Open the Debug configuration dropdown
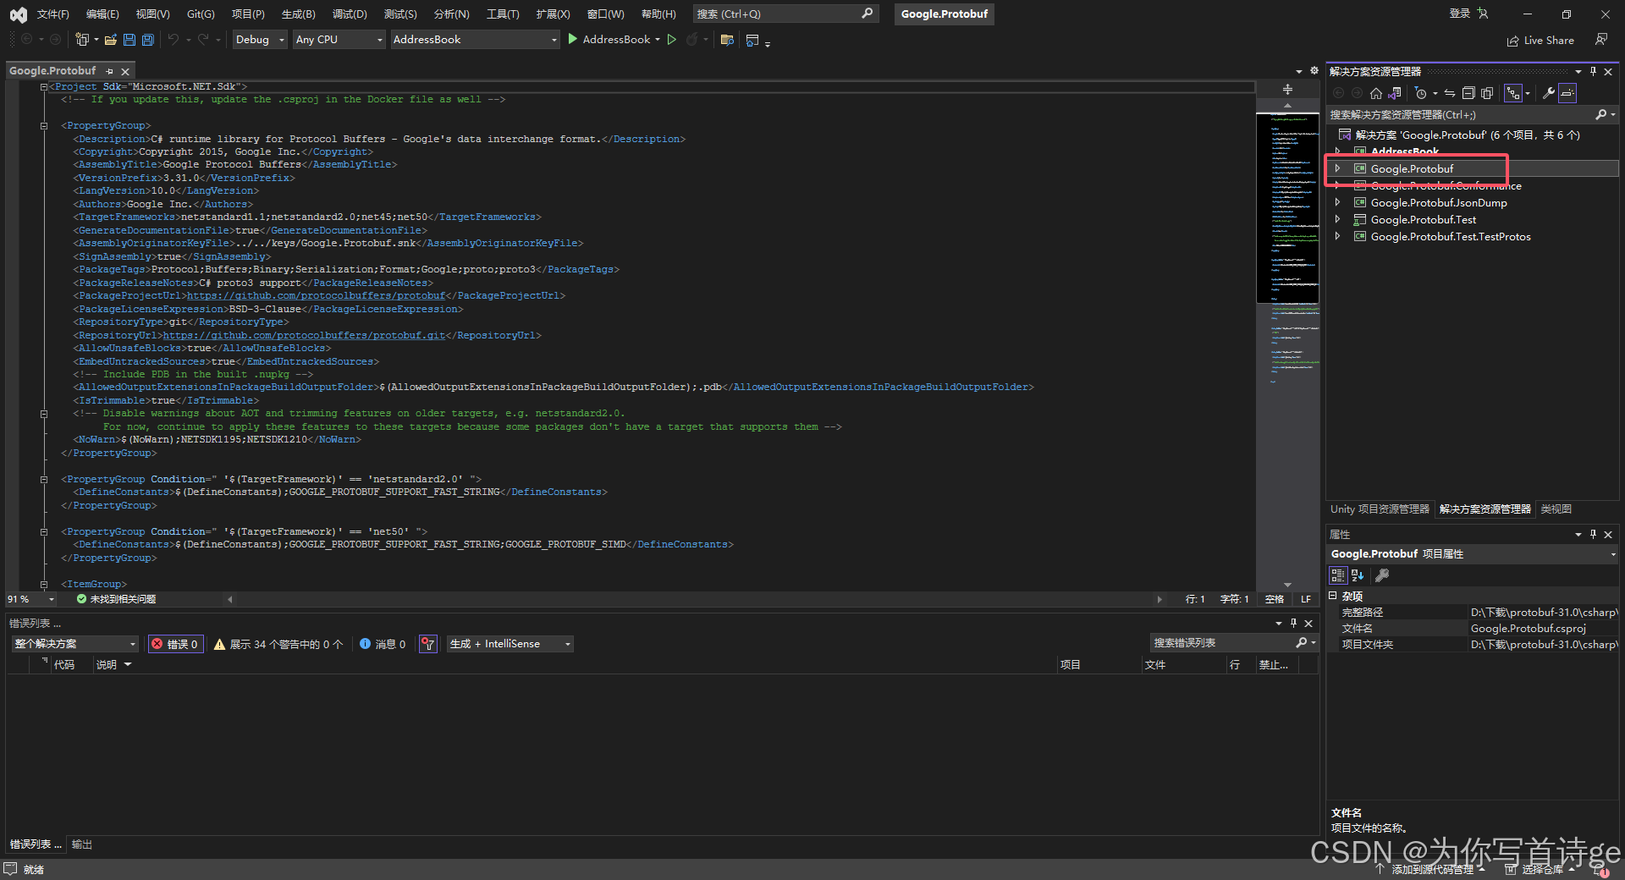The width and height of the screenshot is (1625, 880). pos(260,40)
